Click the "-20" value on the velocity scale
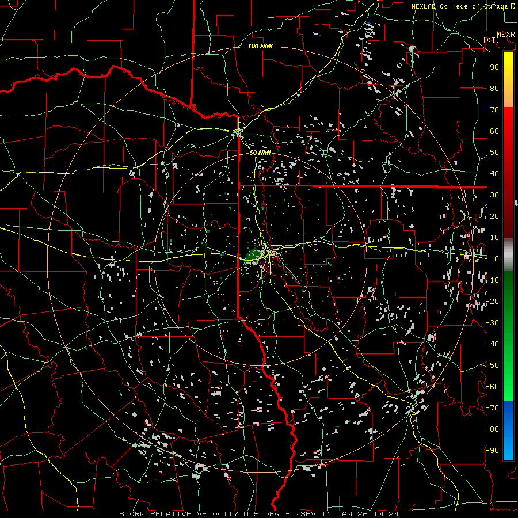Viewport: 518px width, 518px height. pyautogui.click(x=492, y=301)
